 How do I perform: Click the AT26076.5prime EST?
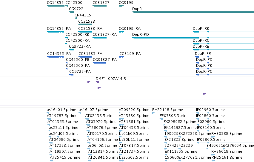pos(88,131)
